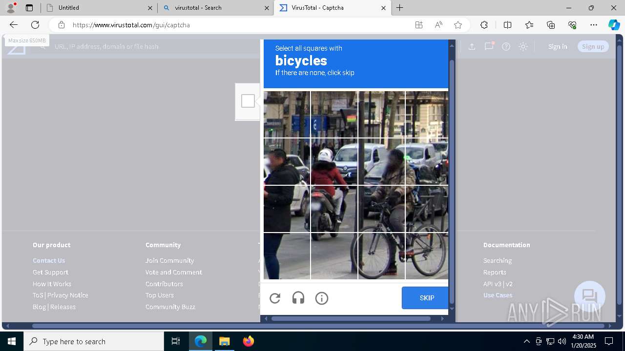Open Reports documentation link

click(495, 272)
